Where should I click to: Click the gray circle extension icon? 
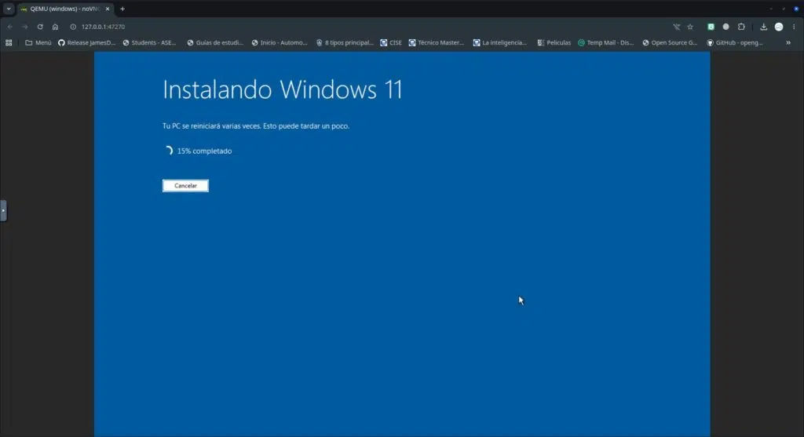coord(725,27)
